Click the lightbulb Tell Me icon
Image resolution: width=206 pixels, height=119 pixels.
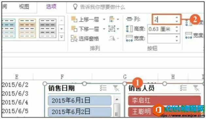coord(75,7)
